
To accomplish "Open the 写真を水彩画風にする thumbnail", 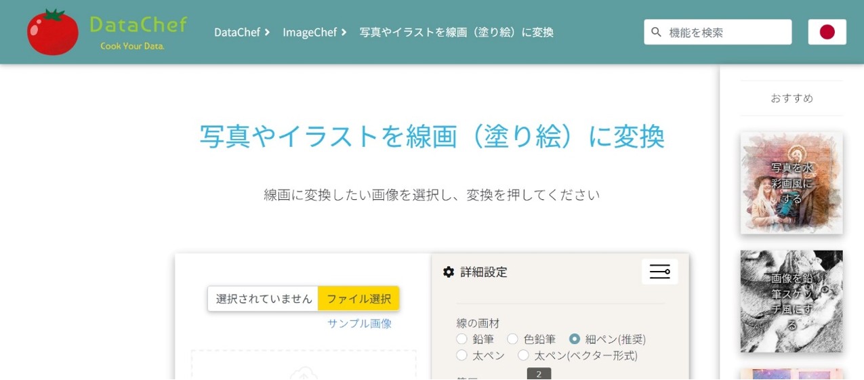I will click(791, 183).
